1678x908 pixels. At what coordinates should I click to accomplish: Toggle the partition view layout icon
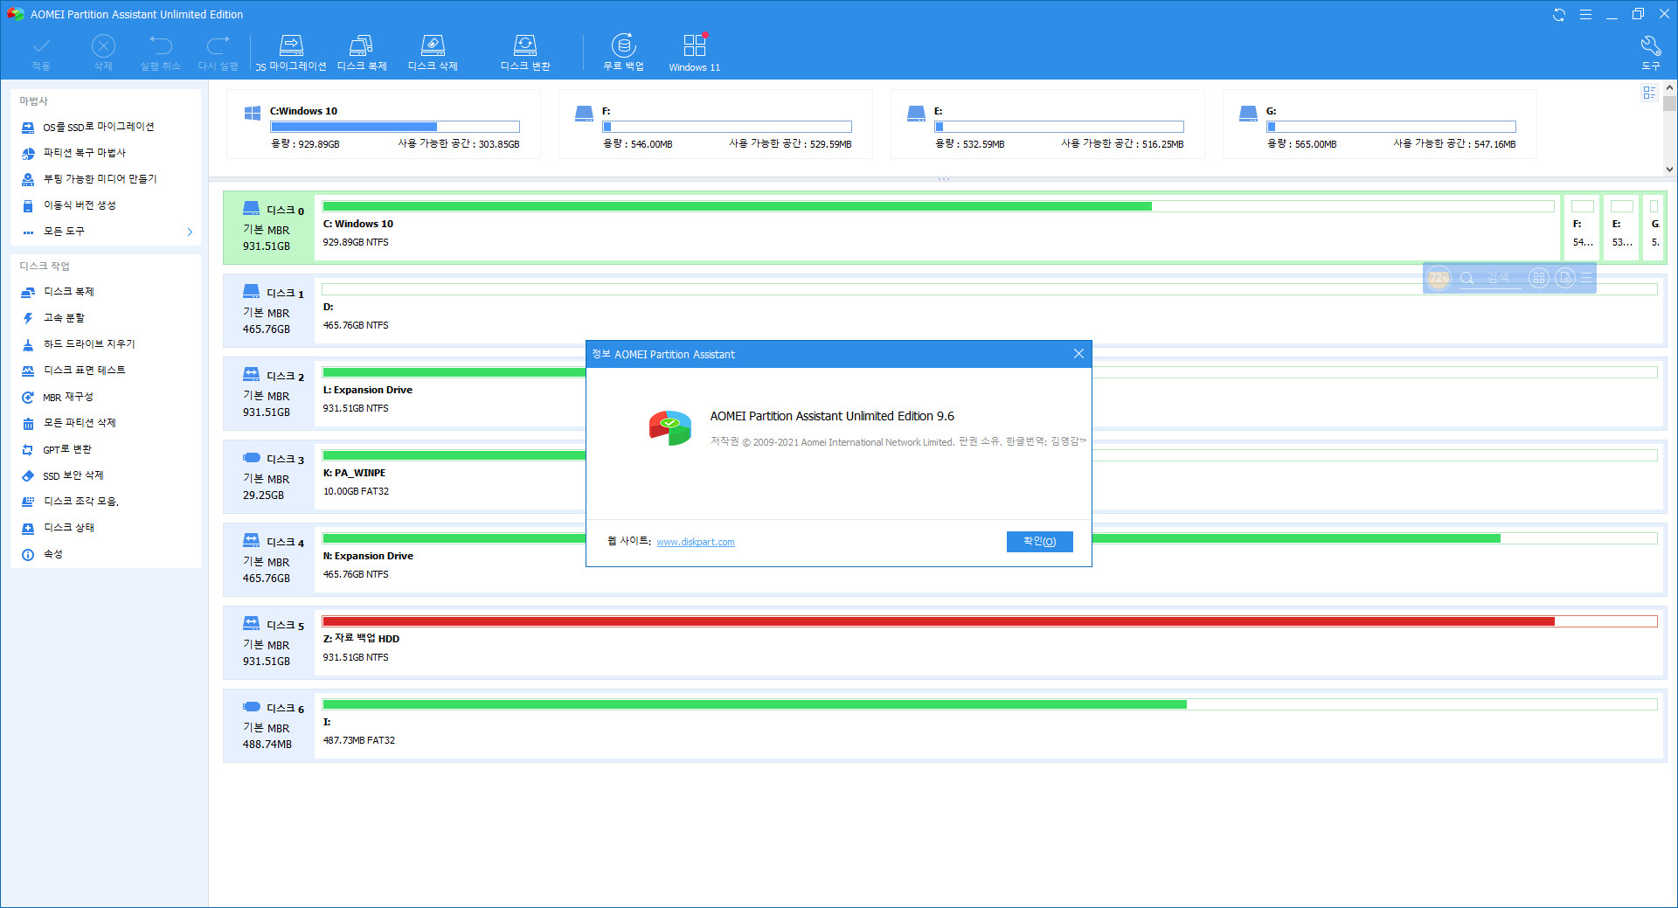point(1649,93)
